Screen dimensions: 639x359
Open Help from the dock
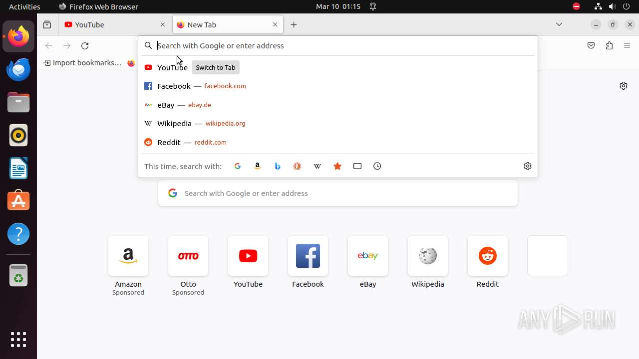(18, 234)
